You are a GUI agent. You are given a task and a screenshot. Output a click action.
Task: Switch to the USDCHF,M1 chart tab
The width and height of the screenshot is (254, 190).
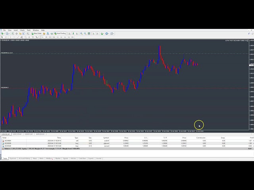17,134
